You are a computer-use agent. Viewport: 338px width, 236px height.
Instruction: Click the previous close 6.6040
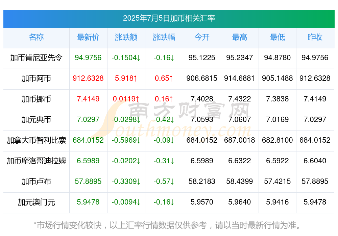(x=315, y=161)
